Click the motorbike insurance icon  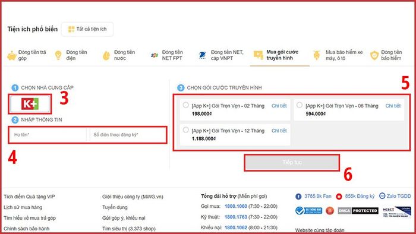tap(317, 55)
